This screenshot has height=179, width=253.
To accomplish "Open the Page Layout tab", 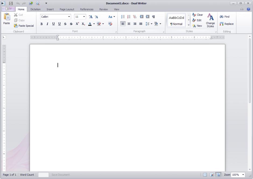I will click(67, 9).
